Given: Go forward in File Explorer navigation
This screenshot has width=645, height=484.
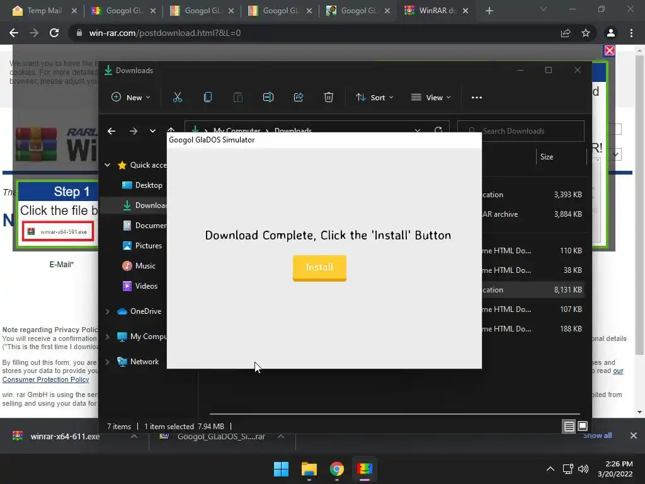Looking at the screenshot, I should (x=134, y=131).
